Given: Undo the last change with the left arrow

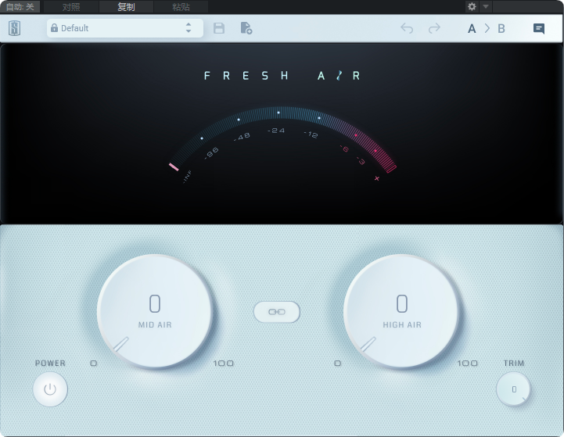Looking at the screenshot, I should [407, 28].
